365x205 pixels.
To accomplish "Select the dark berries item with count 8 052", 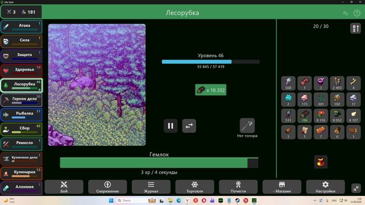I will (x=337, y=116).
